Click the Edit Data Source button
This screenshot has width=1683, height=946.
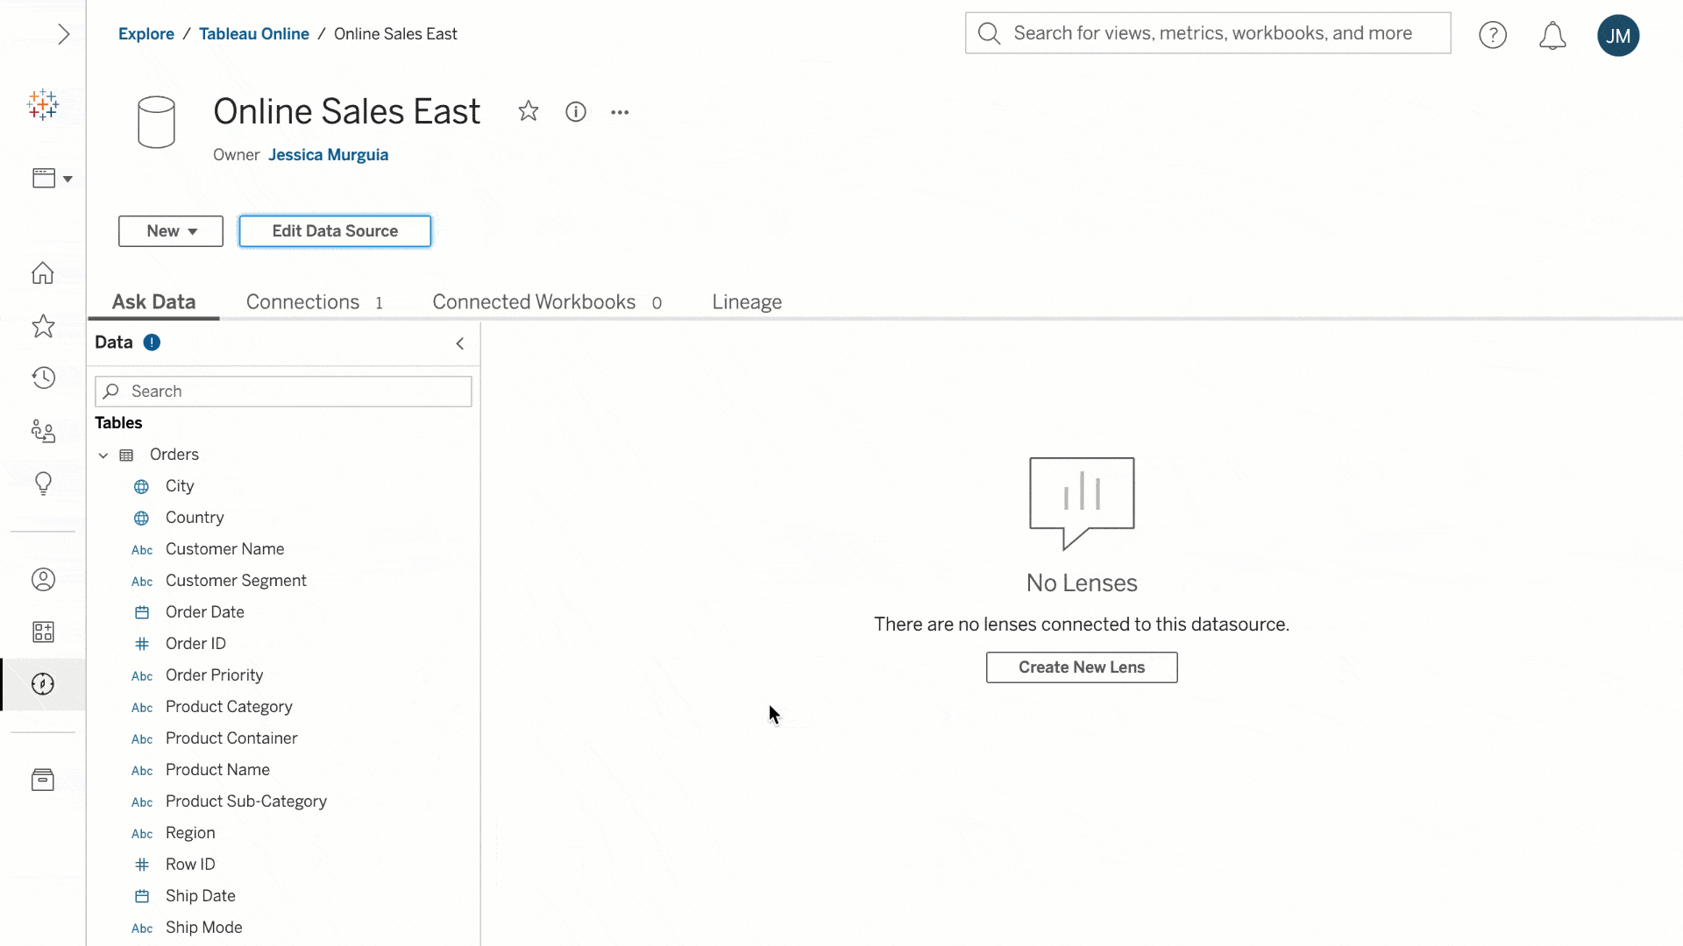point(334,231)
